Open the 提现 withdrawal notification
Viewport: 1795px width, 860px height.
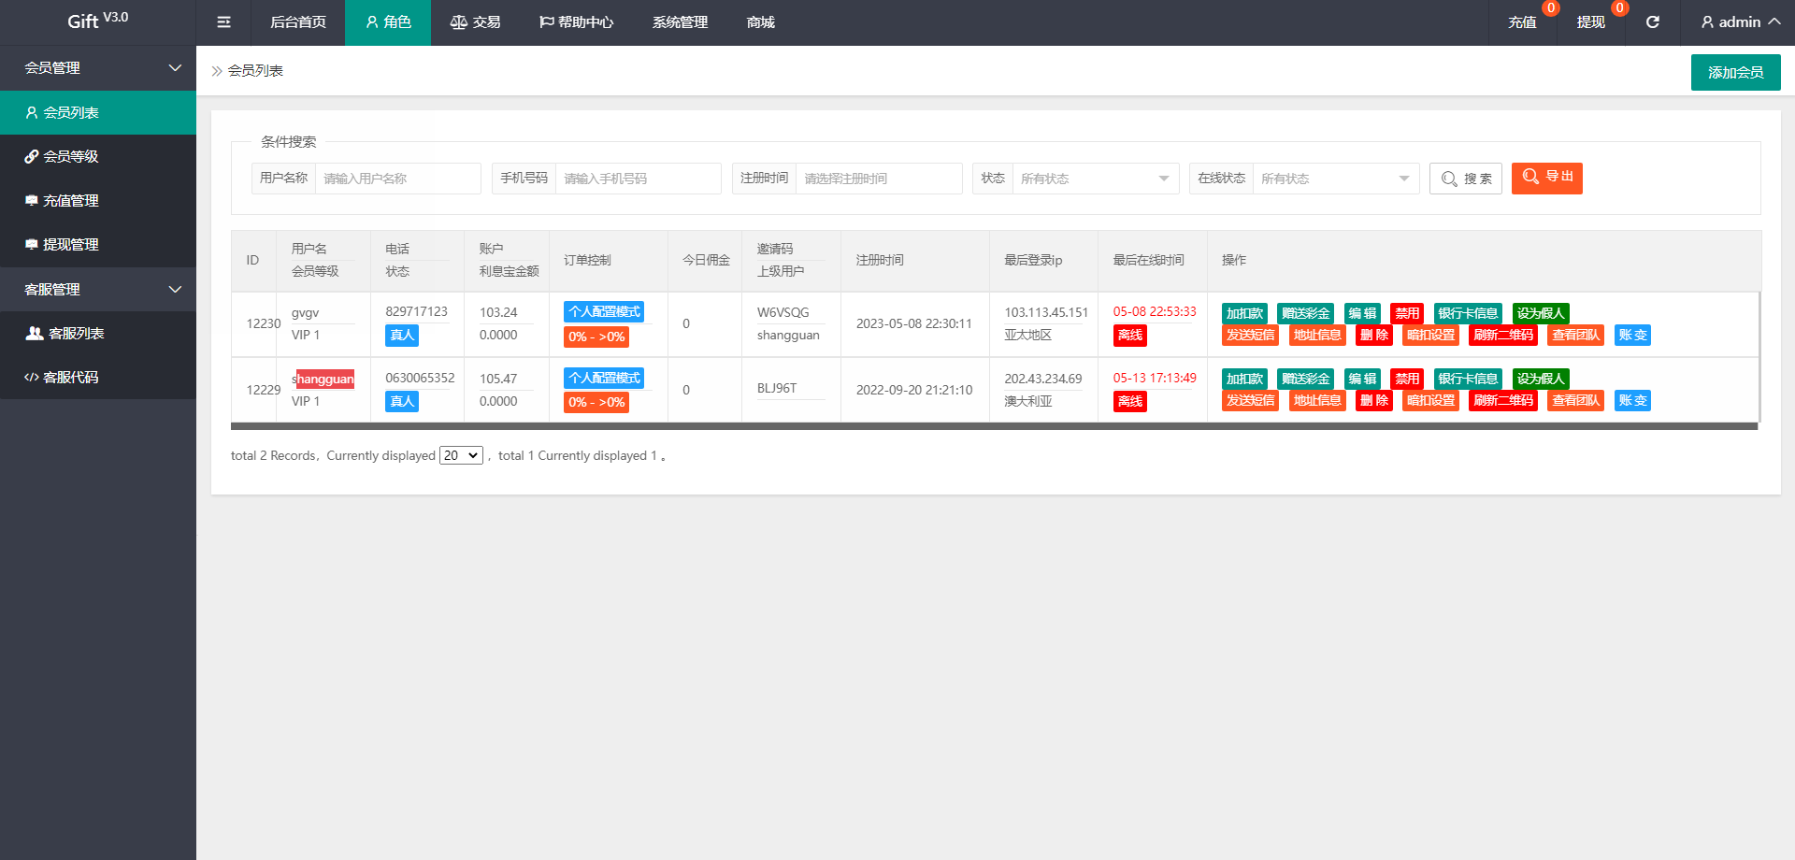[x=1590, y=22]
